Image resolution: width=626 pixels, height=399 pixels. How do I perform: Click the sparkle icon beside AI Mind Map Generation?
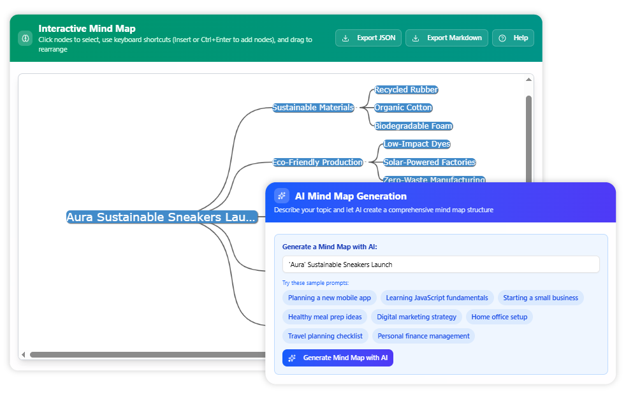281,196
